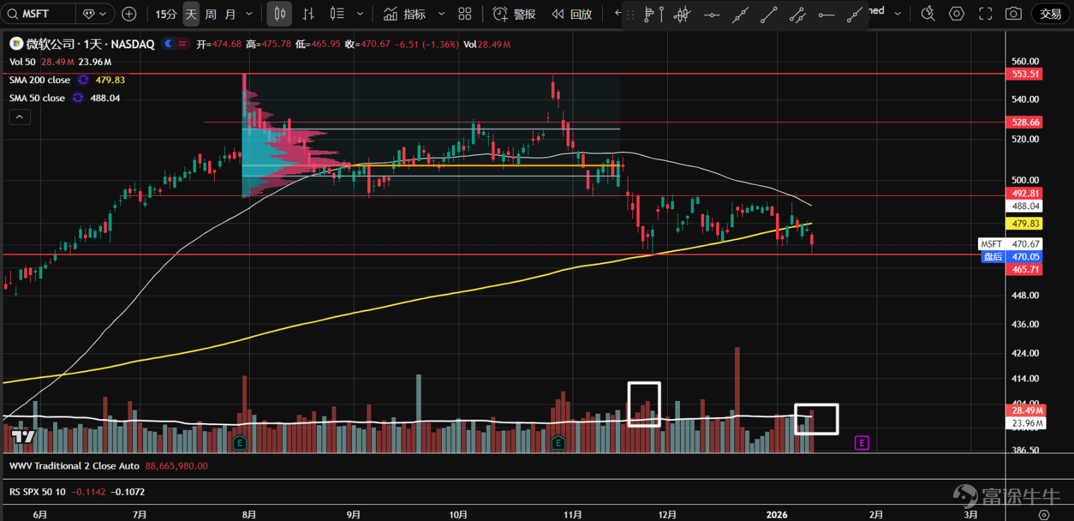Screen dimensions: 1074x521
Task: Click the green earnings E marker near 8月
Action: 240,443
